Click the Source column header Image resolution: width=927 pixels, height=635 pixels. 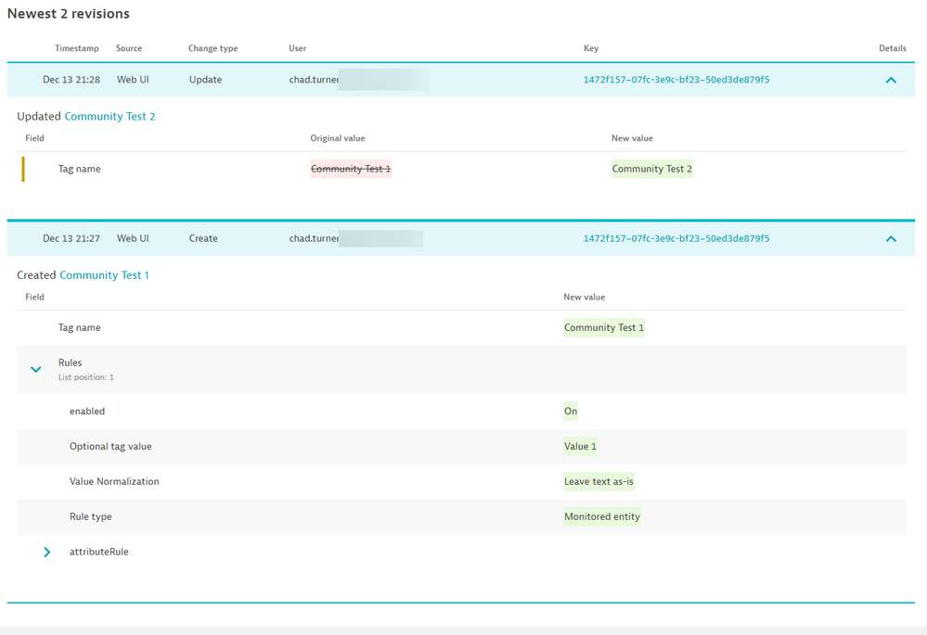(x=129, y=48)
